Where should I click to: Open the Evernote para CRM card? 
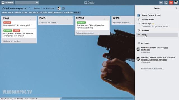[x=92, y=25]
